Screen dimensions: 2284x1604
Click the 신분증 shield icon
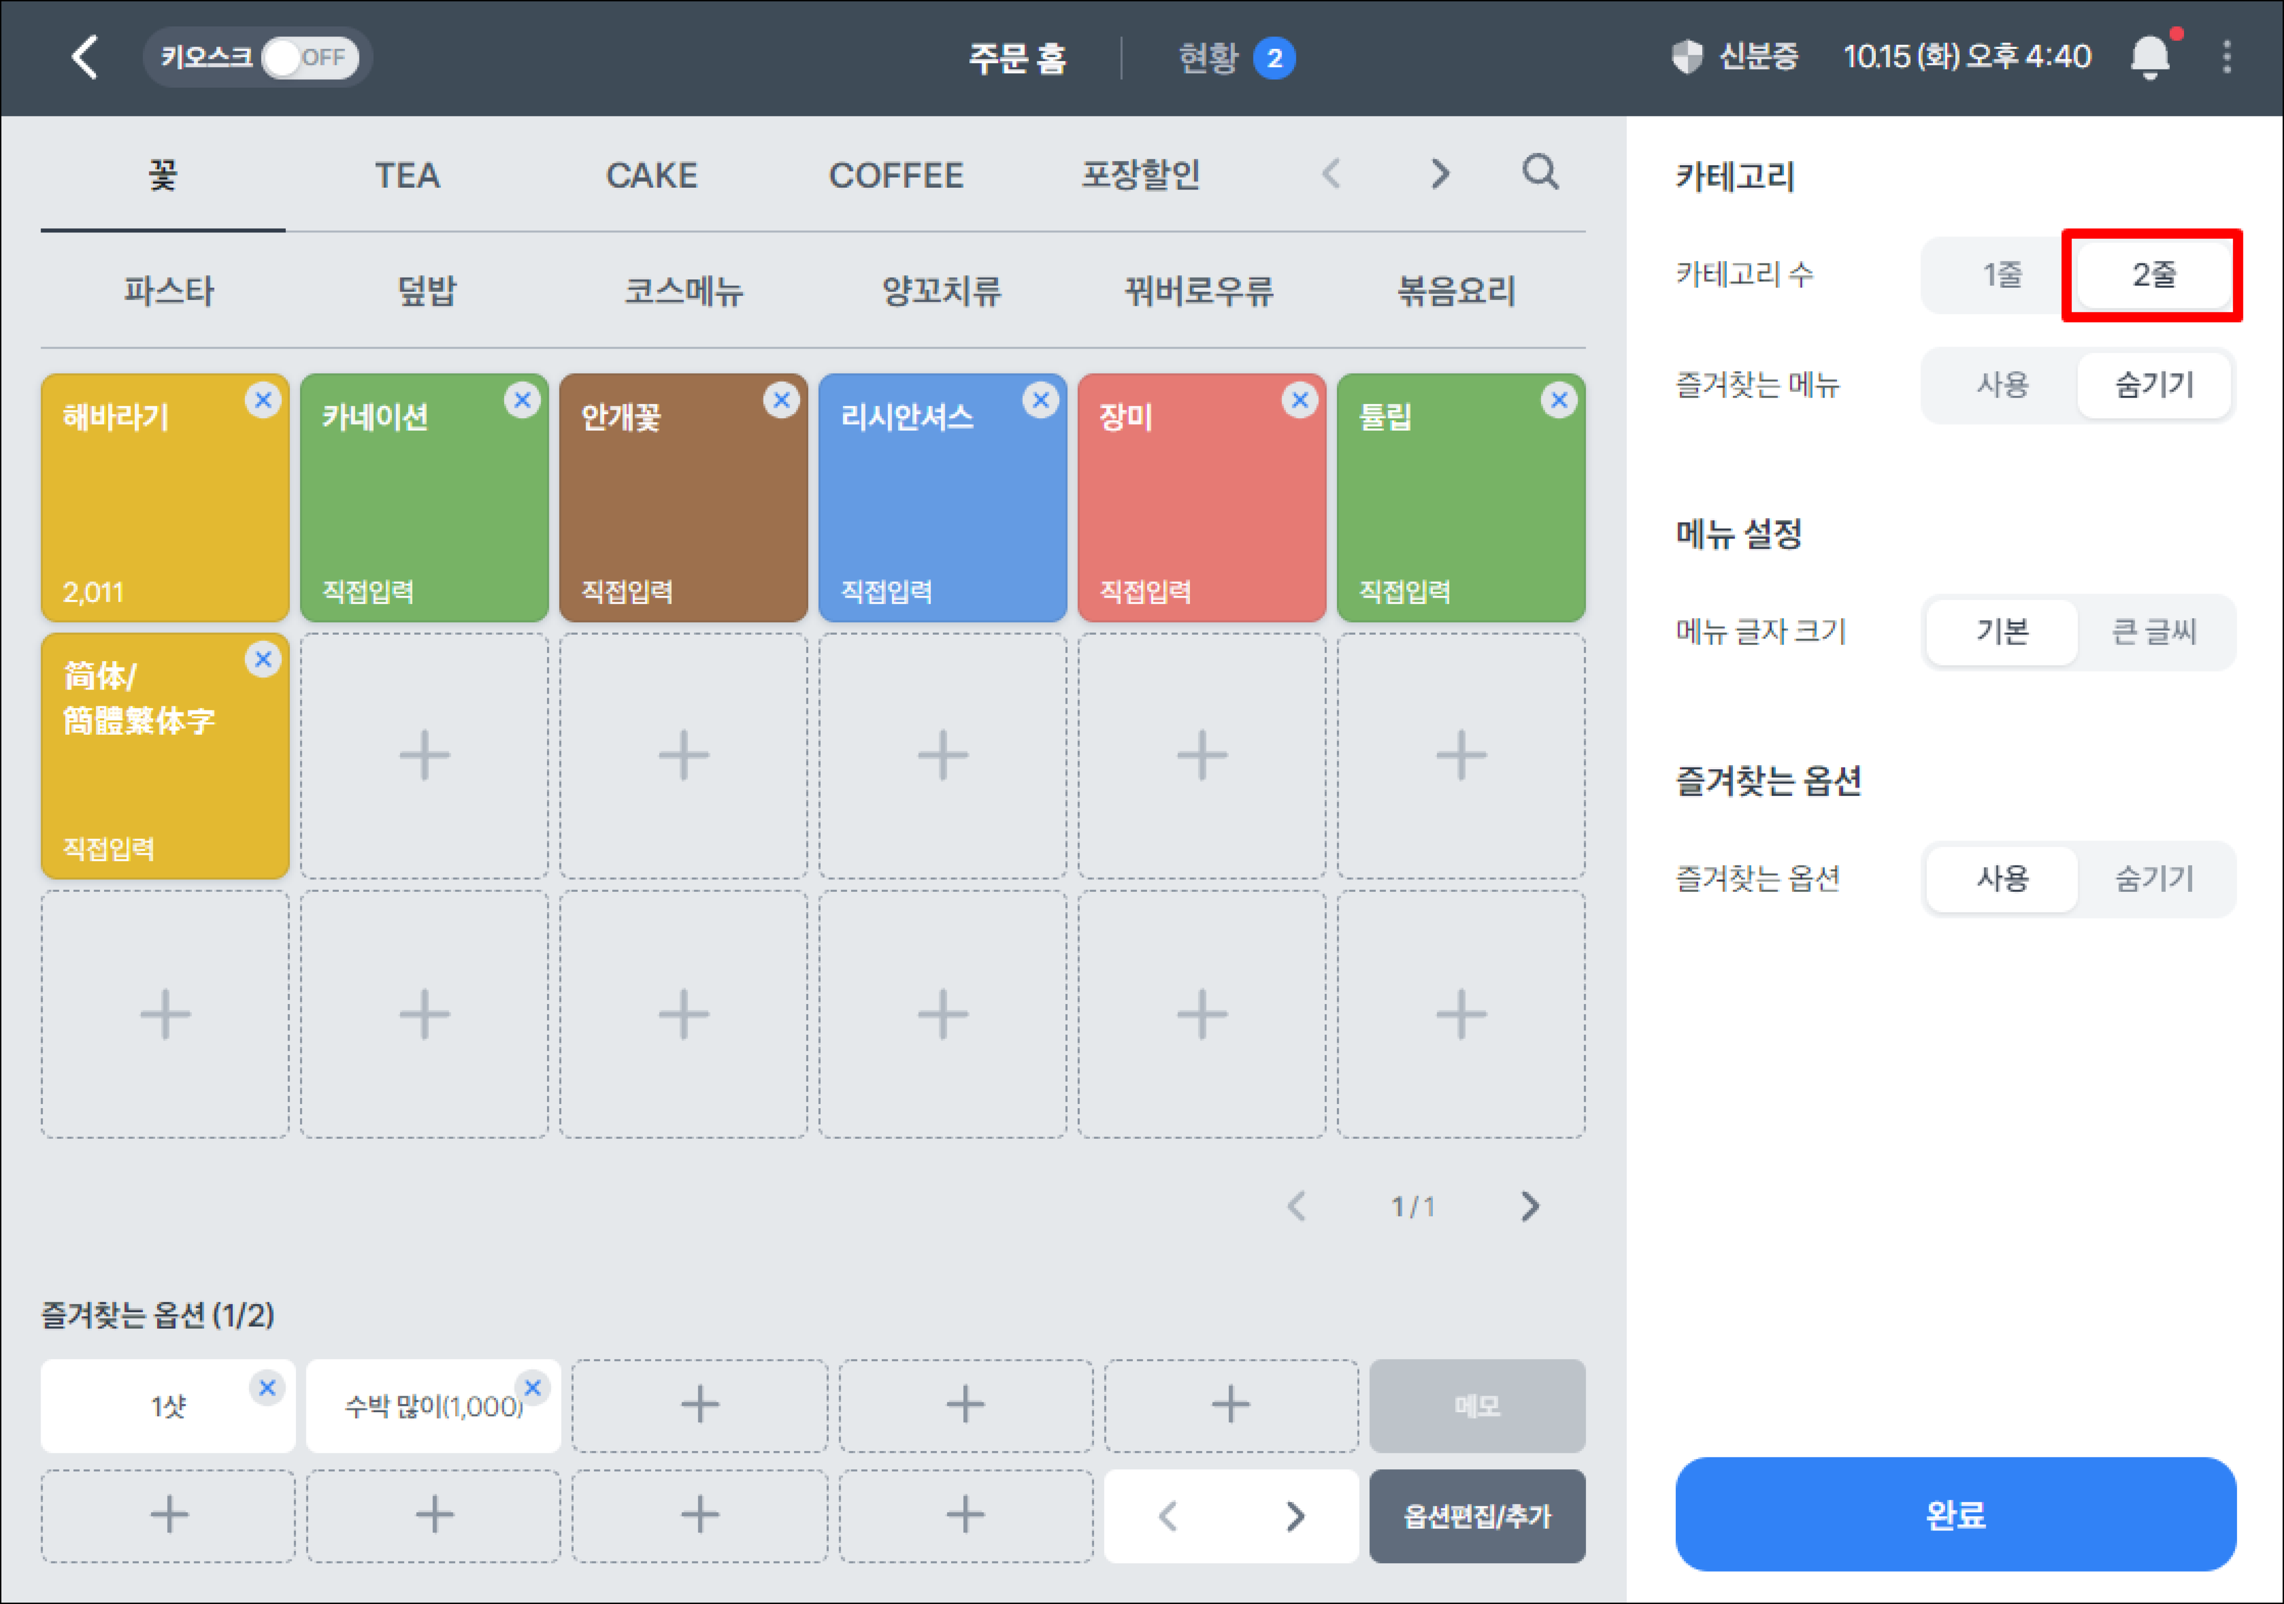click(1687, 57)
